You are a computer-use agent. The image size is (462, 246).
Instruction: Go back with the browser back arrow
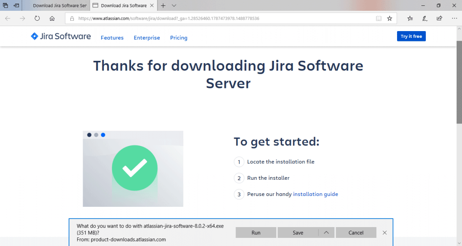(x=8, y=18)
